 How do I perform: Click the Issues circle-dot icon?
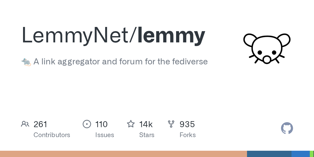(x=87, y=124)
